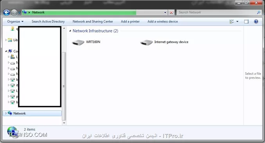Image resolution: width=265 pixels, height=143 pixels.
Task: Click Search Active Directory
Action: tap(48, 21)
